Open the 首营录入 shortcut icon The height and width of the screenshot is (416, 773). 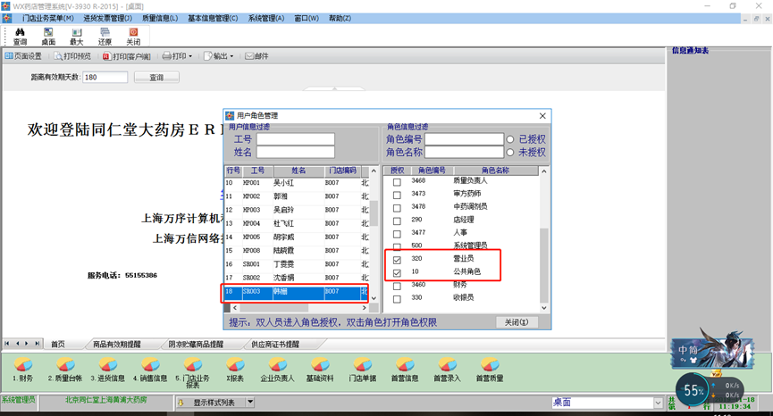tap(447, 370)
